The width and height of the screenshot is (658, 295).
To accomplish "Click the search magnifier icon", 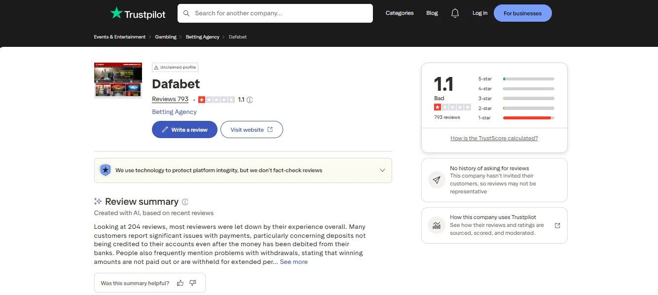I will pos(186,13).
